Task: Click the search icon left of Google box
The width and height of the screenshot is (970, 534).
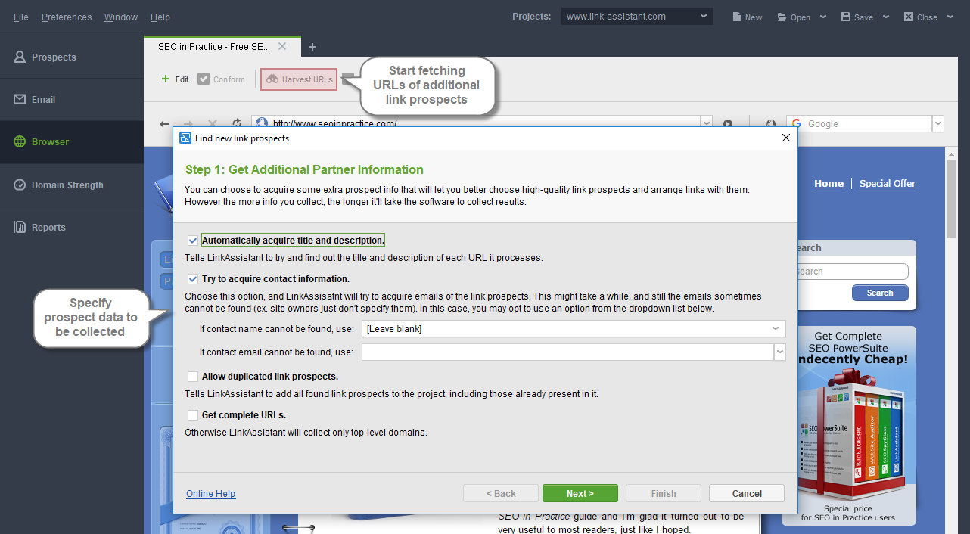Action: click(770, 123)
